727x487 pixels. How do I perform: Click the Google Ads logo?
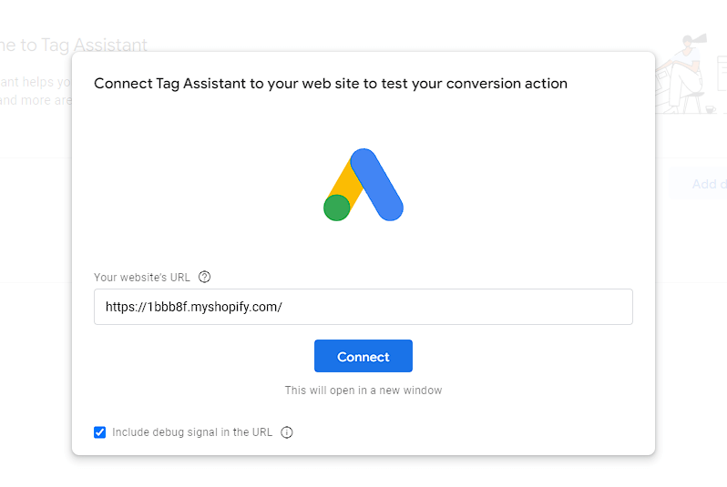363,185
